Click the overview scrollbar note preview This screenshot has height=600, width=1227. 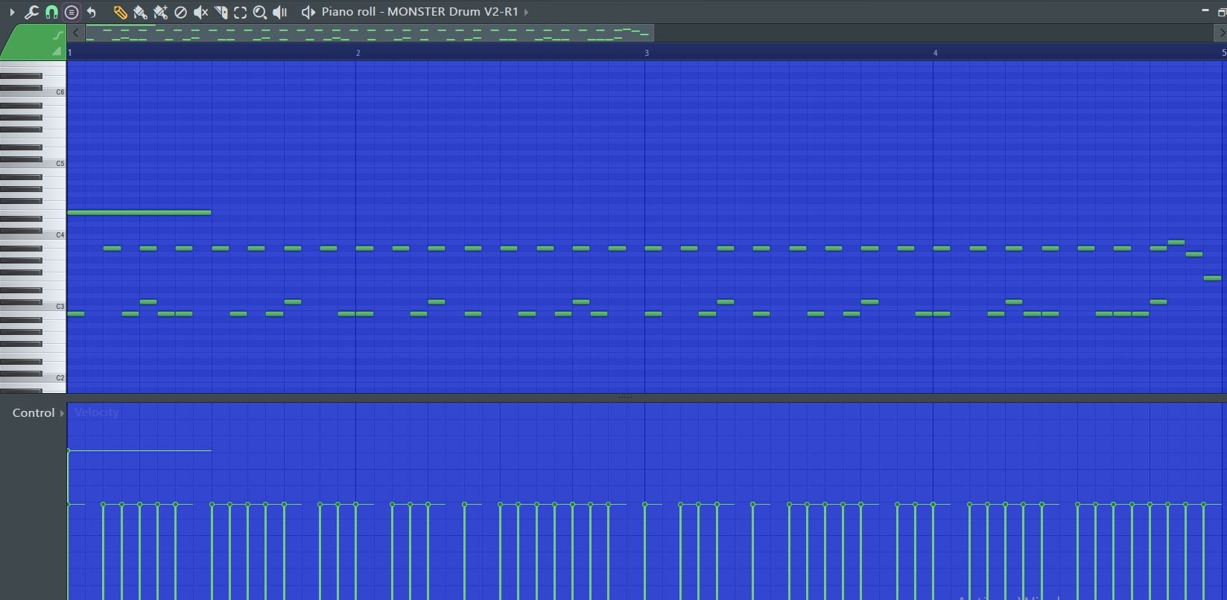369,33
